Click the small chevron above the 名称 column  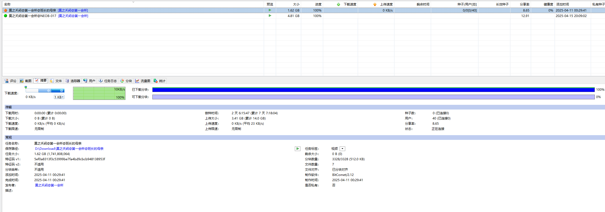pyautogui.click(x=133, y=2)
